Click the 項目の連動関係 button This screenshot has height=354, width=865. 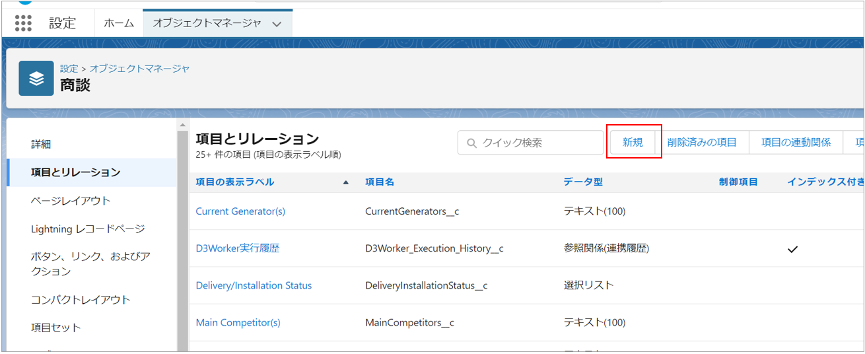coord(796,143)
